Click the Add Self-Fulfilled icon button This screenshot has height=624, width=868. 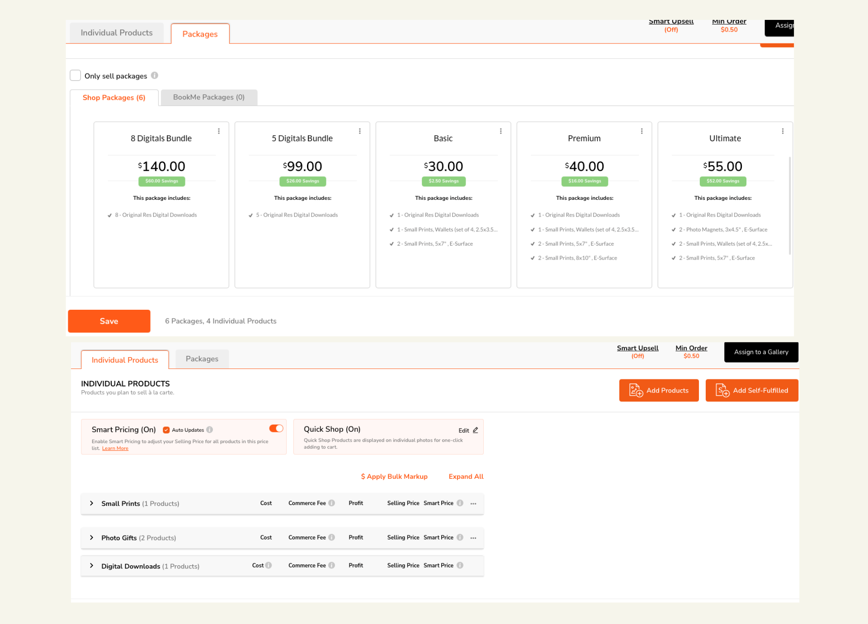(x=722, y=390)
